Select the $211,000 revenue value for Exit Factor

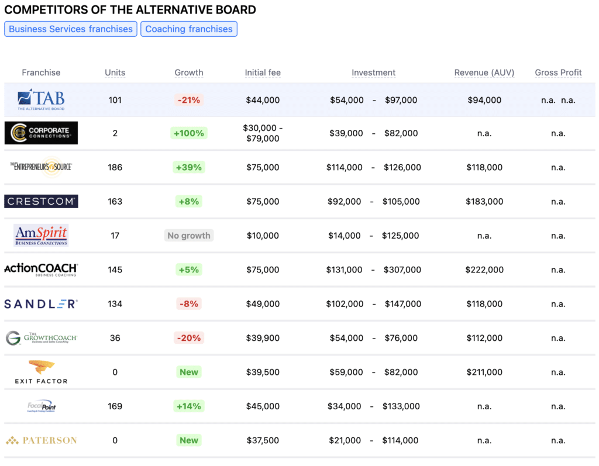(x=484, y=372)
